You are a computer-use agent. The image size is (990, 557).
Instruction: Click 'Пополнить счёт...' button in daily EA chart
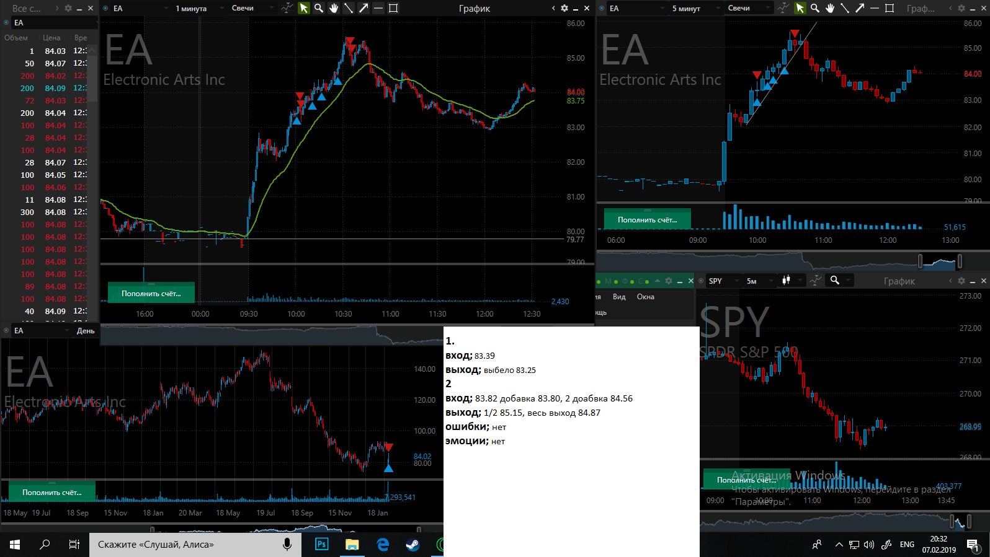(x=52, y=492)
